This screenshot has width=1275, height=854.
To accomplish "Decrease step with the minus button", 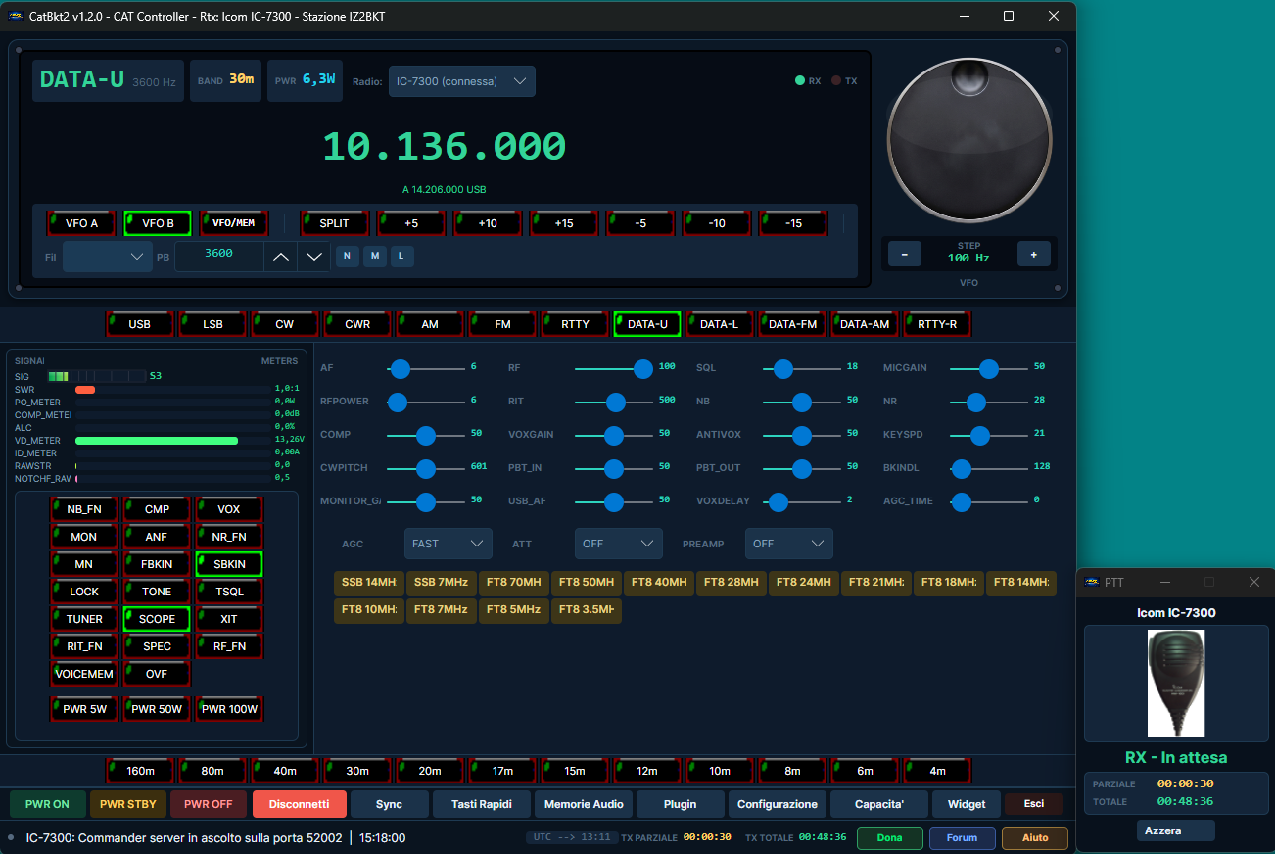I will pyautogui.click(x=904, y=254).
